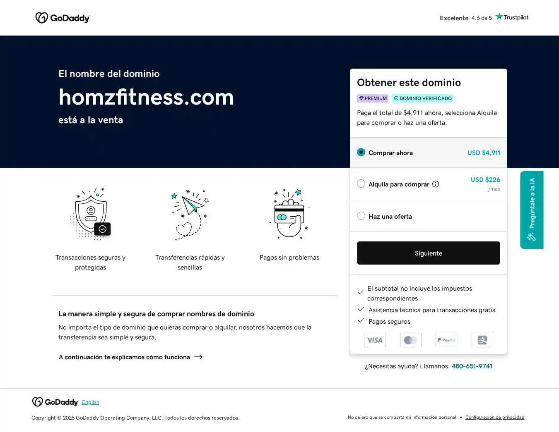Switch the page language to English
This screenshot has width=559, height=432.
click(x=91, y=402)
